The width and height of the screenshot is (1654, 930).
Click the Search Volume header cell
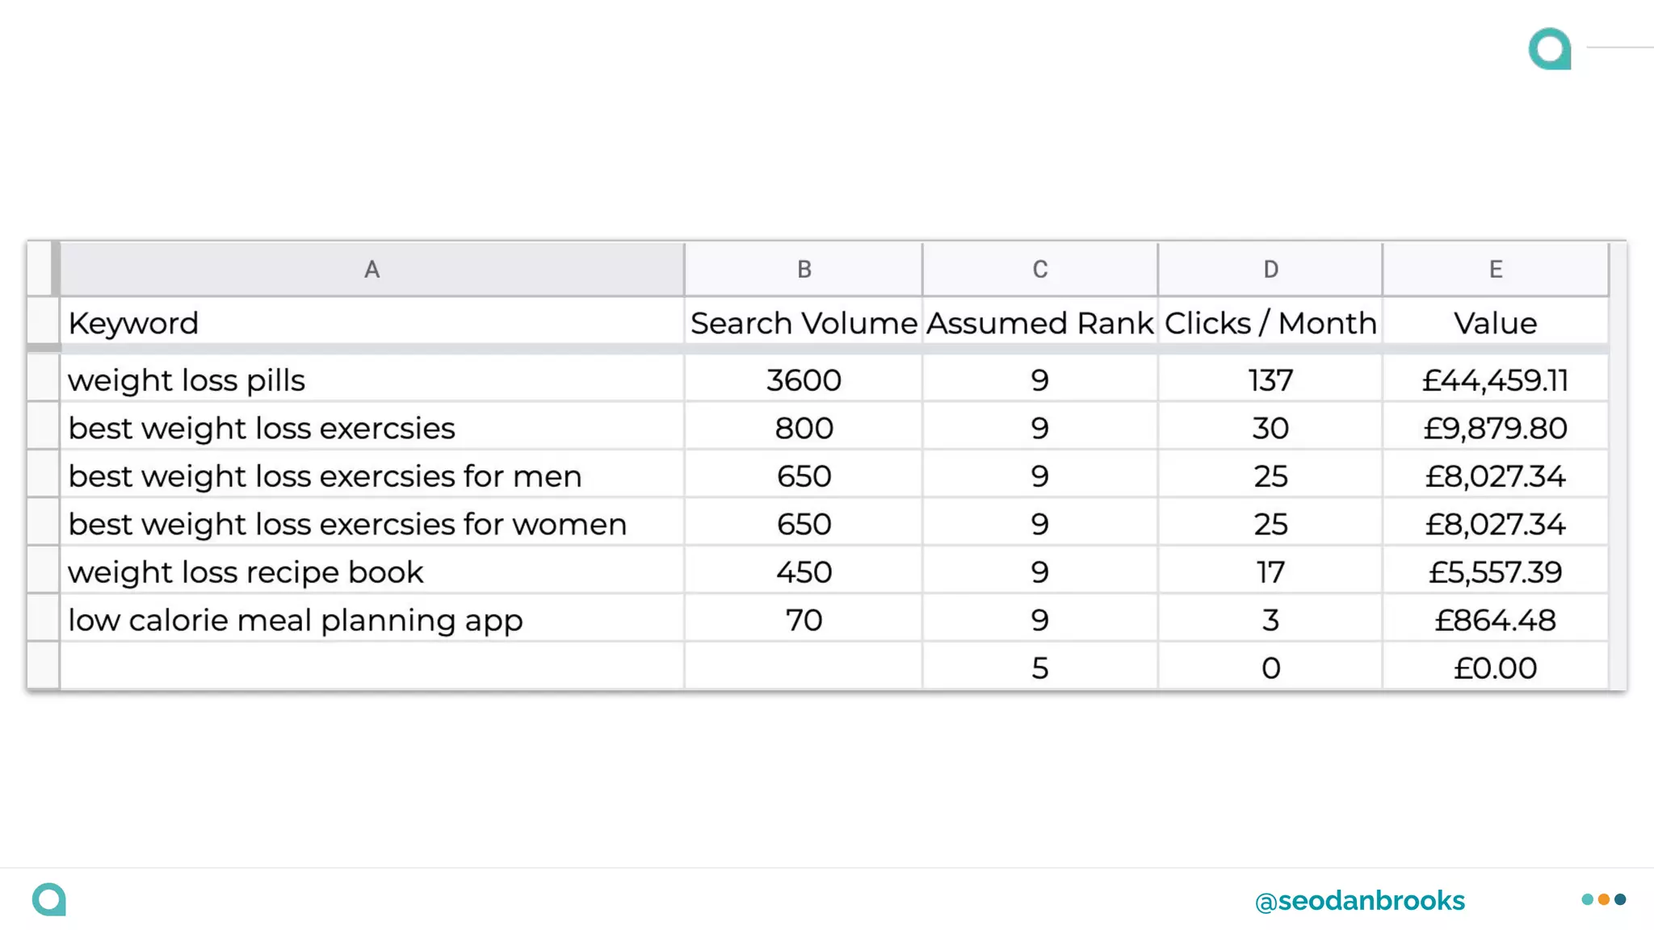pyautogui.click(x=804, y=323)
